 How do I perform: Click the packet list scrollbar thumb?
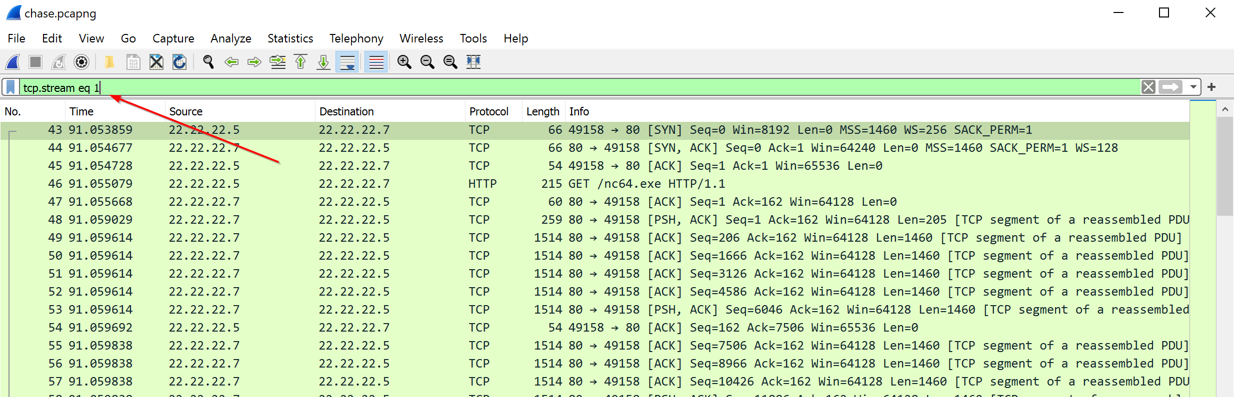point(1225,166)
